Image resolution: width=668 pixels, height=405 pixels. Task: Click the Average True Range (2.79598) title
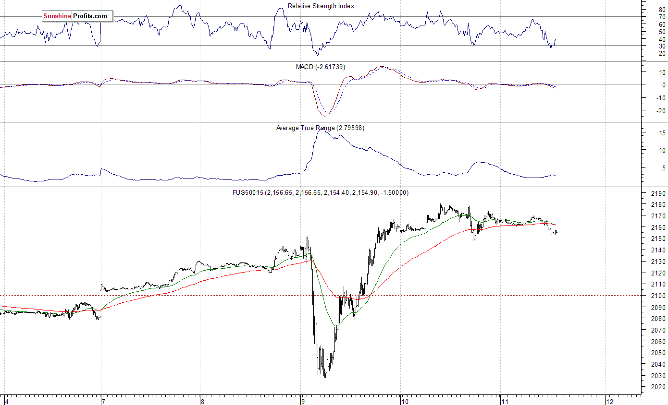point(320,128)
